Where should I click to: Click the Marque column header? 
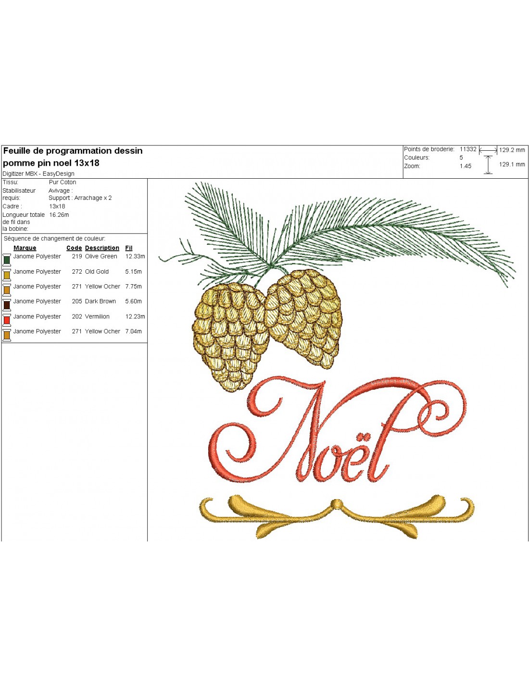(x=25, y=248)
